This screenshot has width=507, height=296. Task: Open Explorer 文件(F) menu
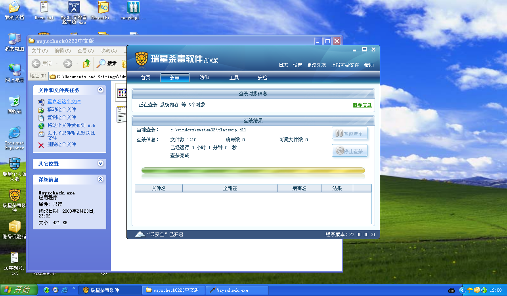(39, 51)
